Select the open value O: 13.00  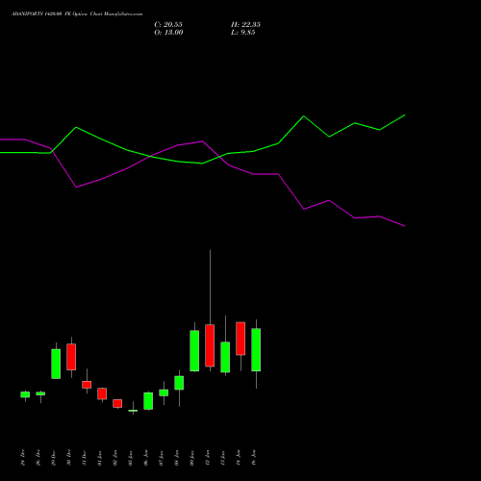[168, 33]
